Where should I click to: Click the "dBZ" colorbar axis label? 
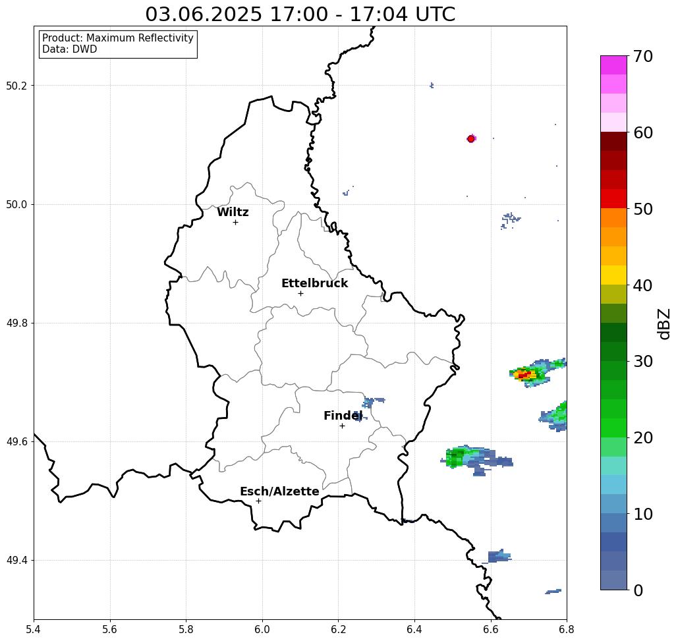pos(664,323)
